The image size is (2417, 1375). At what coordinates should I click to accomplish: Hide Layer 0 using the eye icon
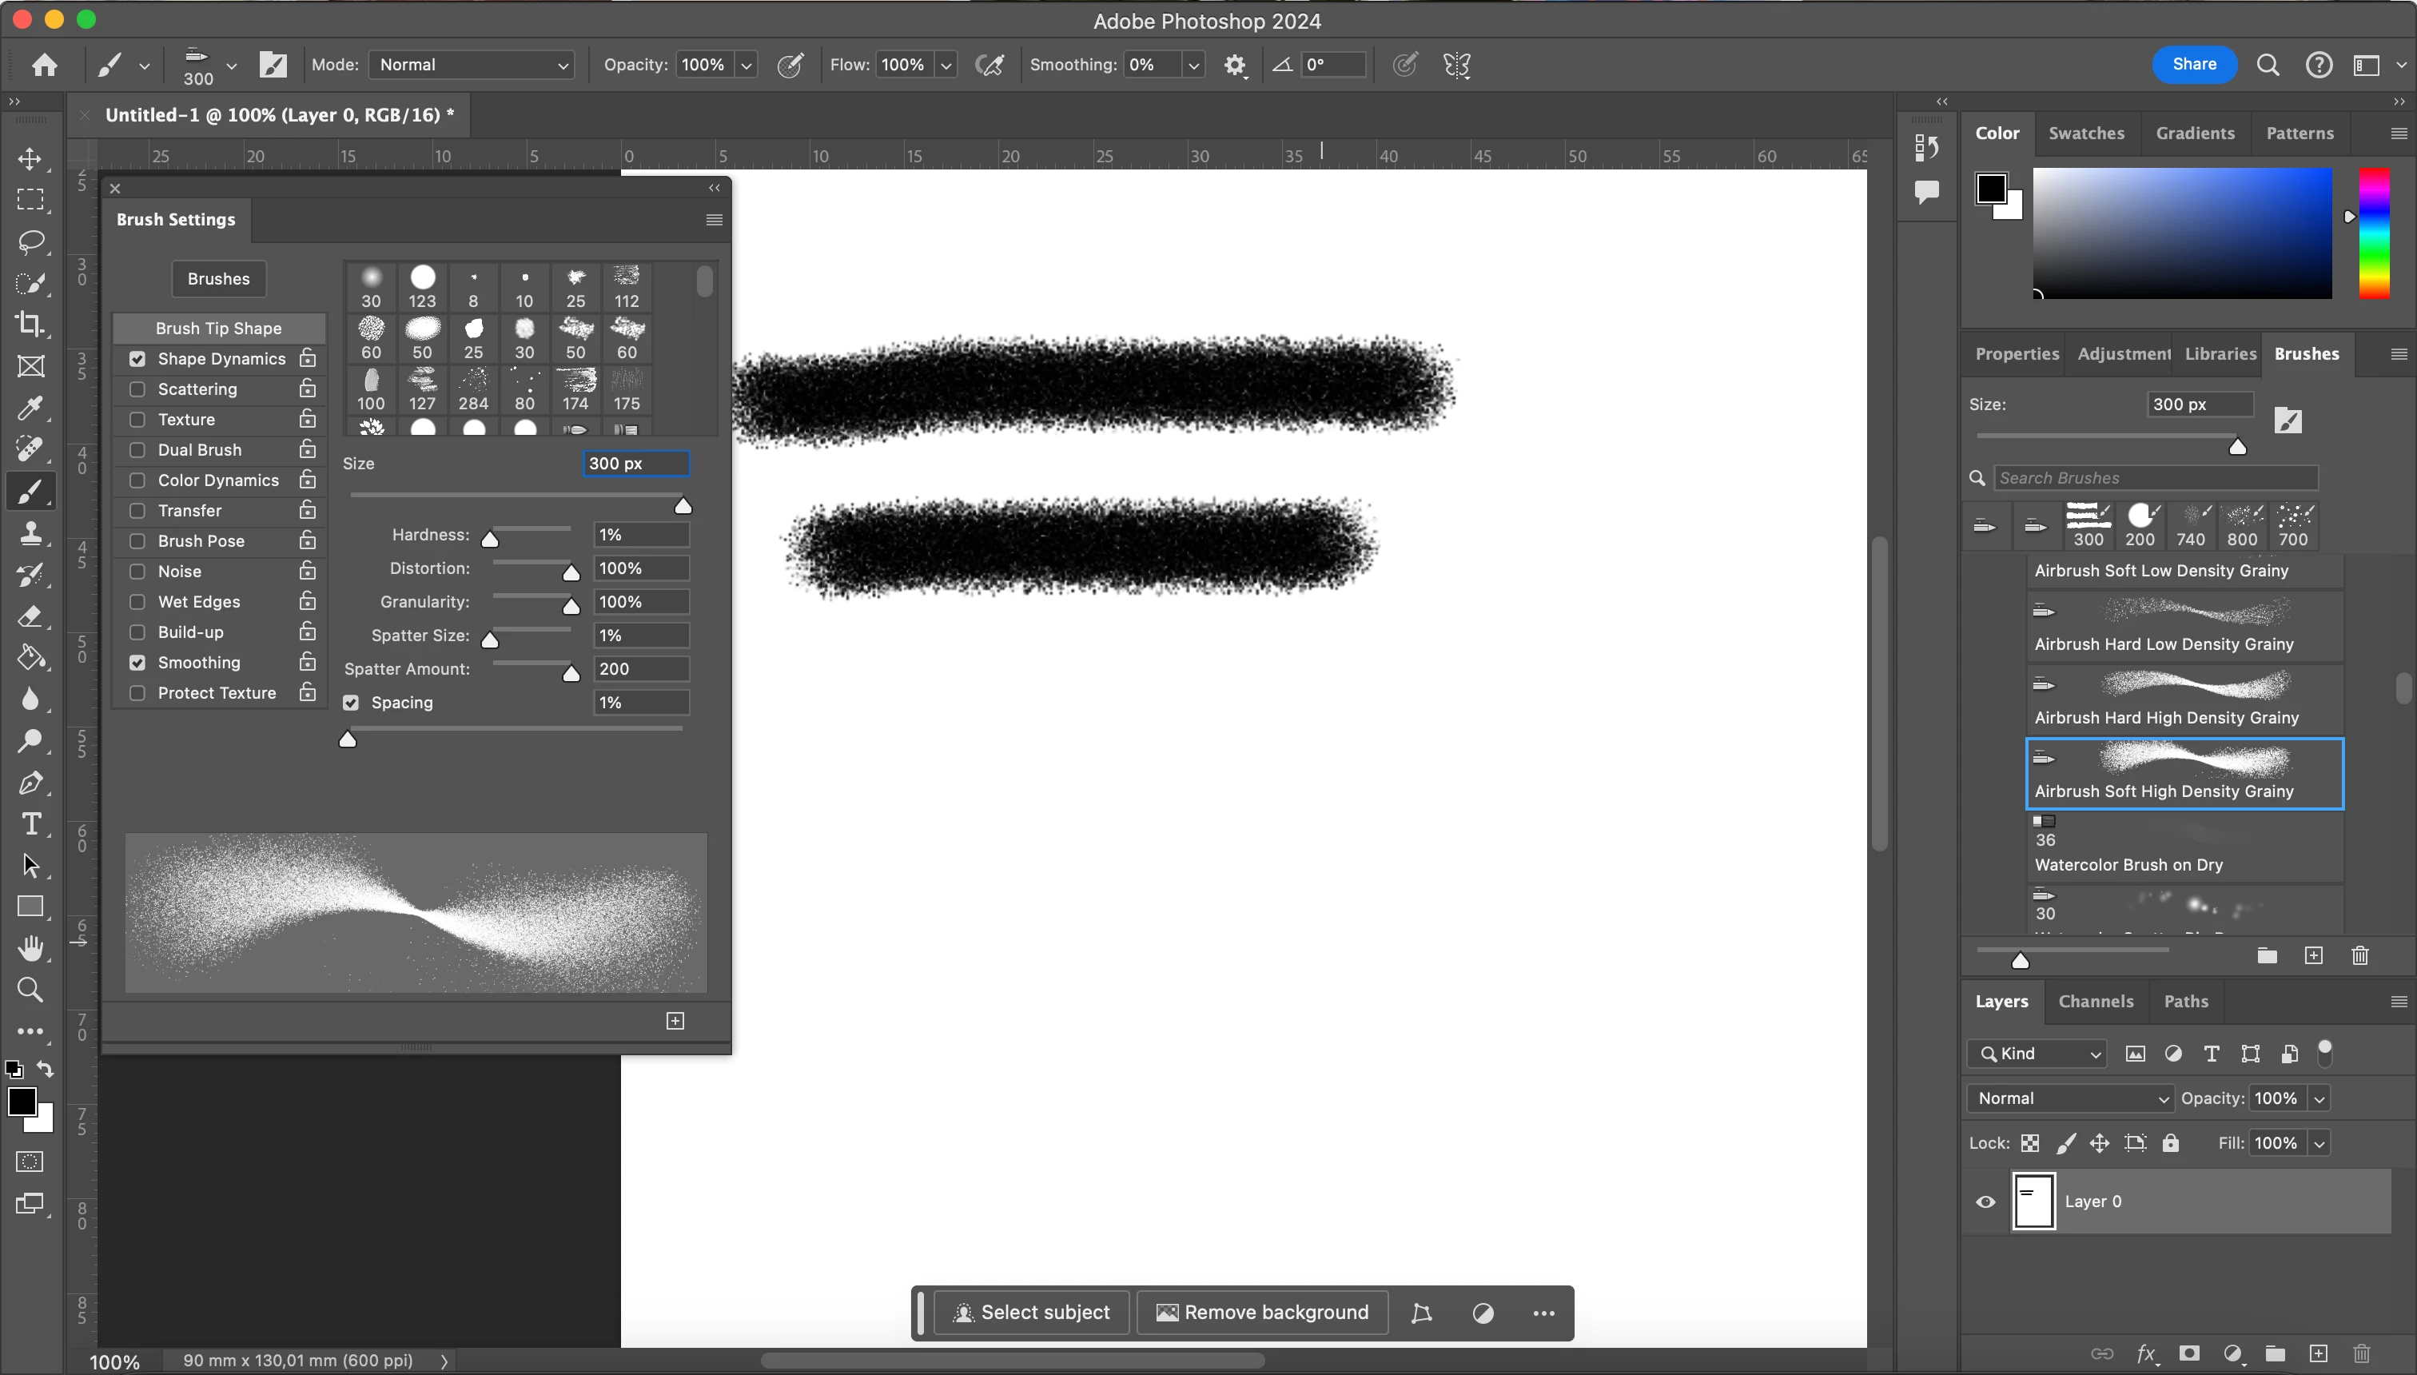pos(1985,1202)
